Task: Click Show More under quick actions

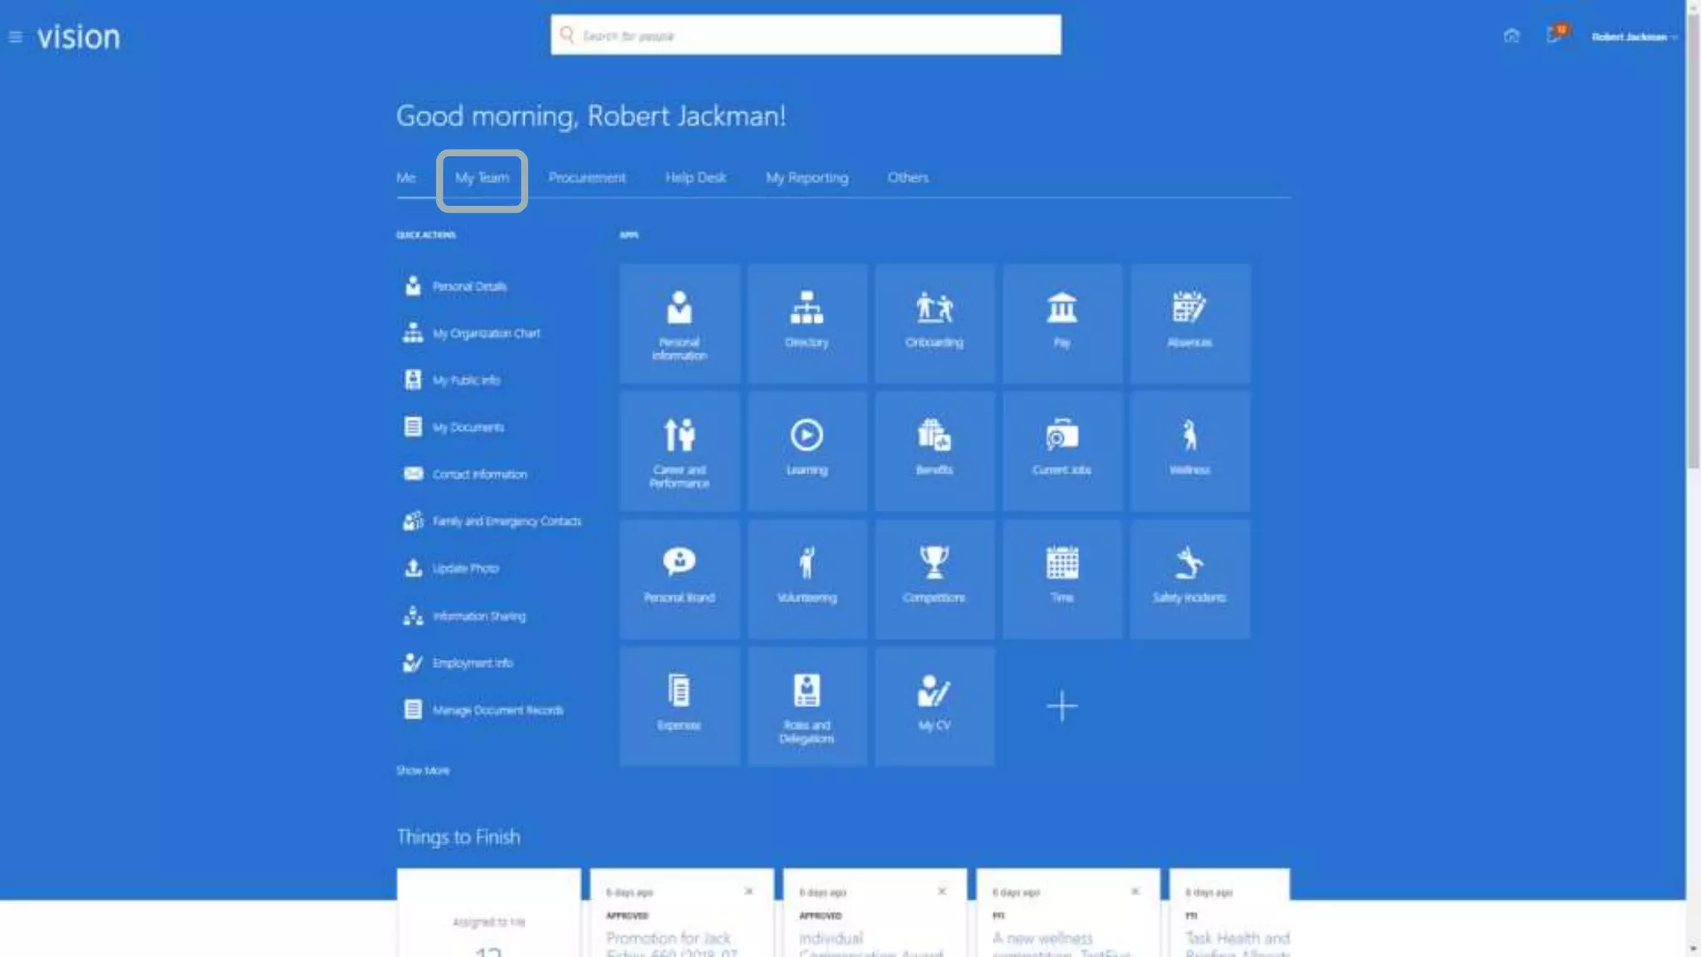Action: tap(422, 770)
